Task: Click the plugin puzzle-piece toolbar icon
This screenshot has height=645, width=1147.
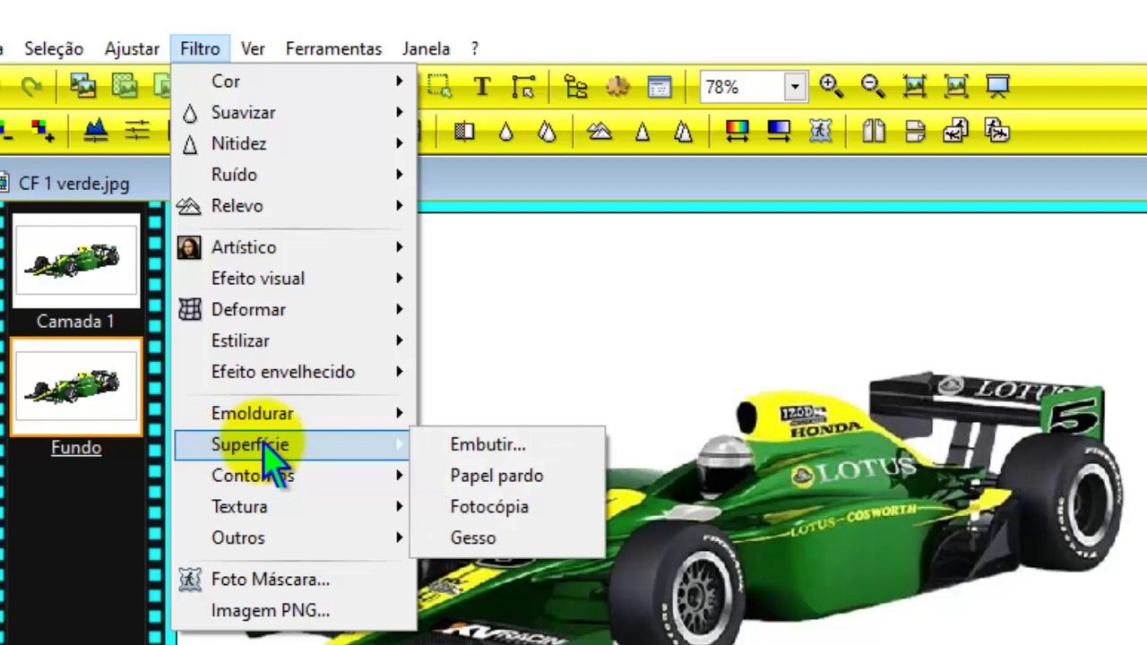Action: [617, 87]
